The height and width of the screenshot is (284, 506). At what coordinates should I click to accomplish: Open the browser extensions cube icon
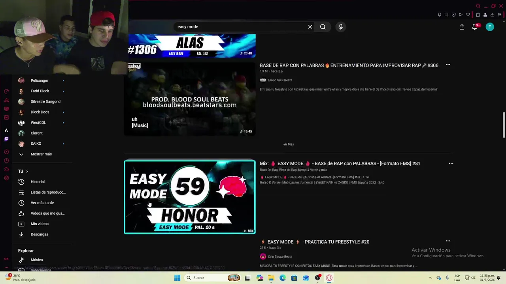(478, 15)
